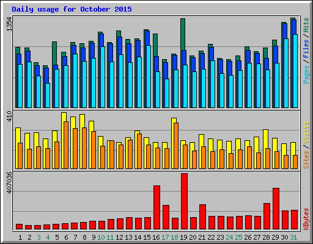Viewport: 313px width, 244px height.
Task: Select day 7 on the x-axis
Action: (75, 237)
